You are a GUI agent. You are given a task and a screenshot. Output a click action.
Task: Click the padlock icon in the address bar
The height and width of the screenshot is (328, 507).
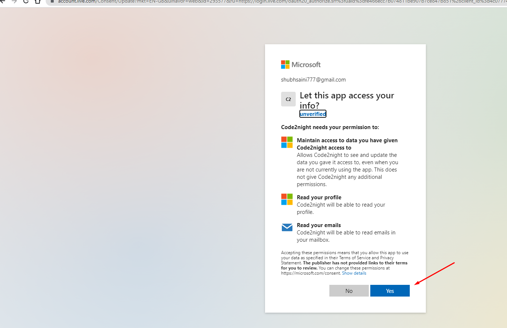click(52, 1)
